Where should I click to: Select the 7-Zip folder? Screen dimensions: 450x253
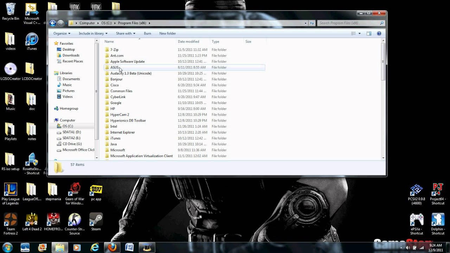[x=185, y=50]
